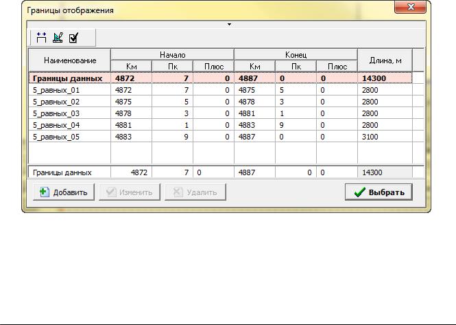The image size is (456, 325).
Task: Click the Пк header under Начало
Action: 172,67
